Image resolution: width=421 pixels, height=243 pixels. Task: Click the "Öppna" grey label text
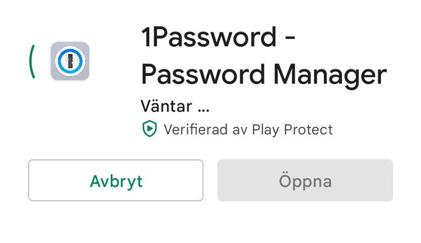305,180
